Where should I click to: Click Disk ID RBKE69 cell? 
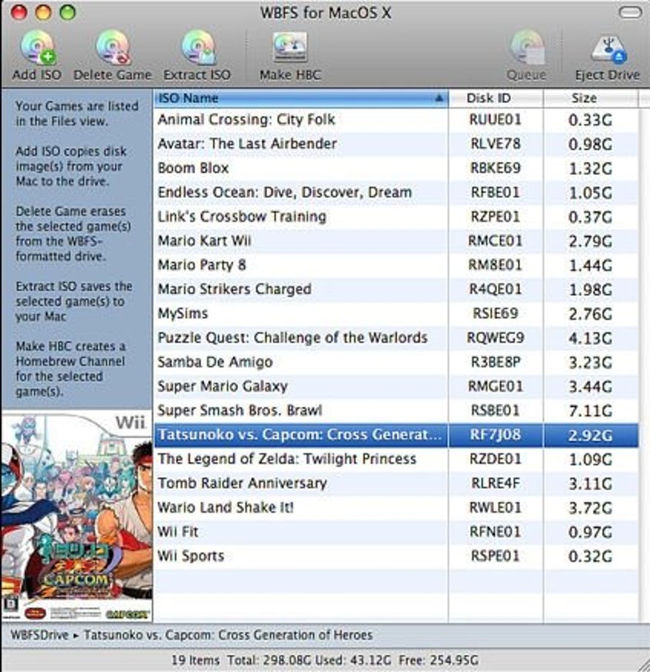pos(496,168)
